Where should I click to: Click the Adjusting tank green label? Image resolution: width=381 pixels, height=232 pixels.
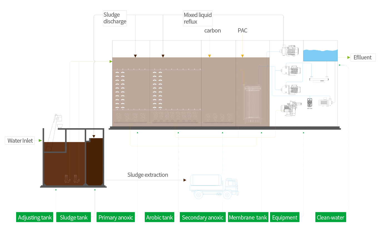[x=35, y=217]
